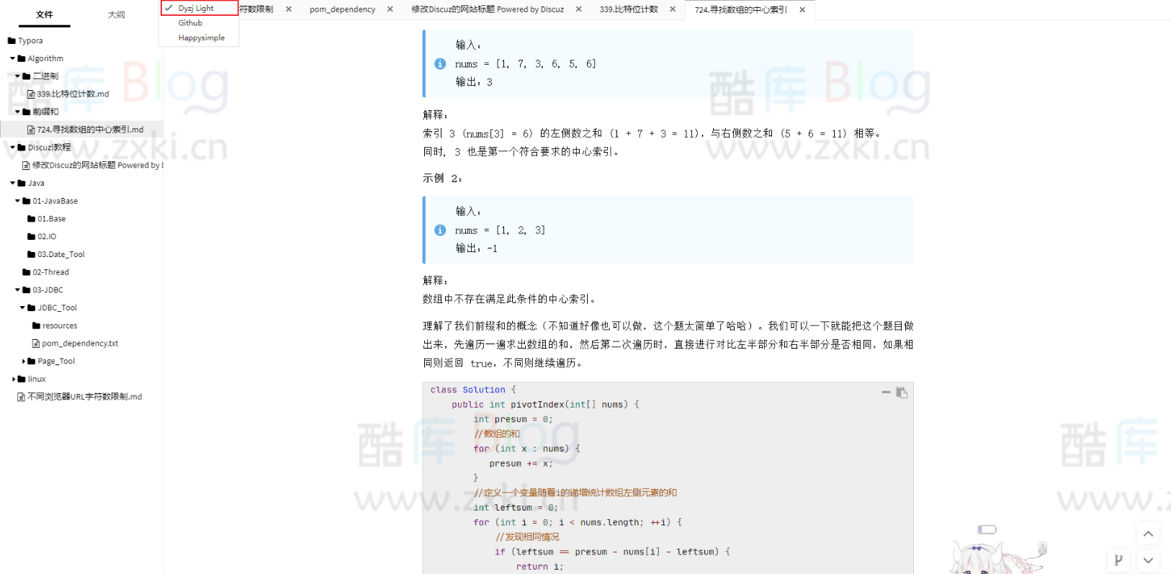The width and height of the screenshot is (1171, 574).
Task: Collapse the 03-JDBC folder
Action: (18, 290)
